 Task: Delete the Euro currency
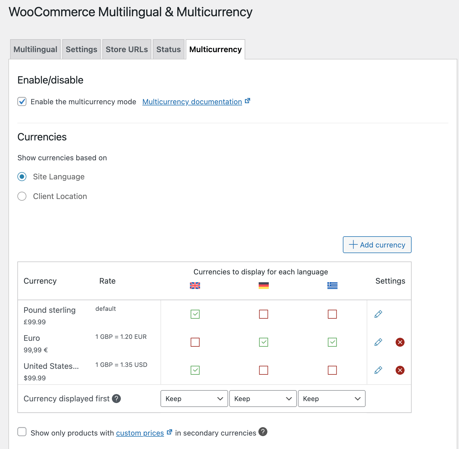point(400,342)
